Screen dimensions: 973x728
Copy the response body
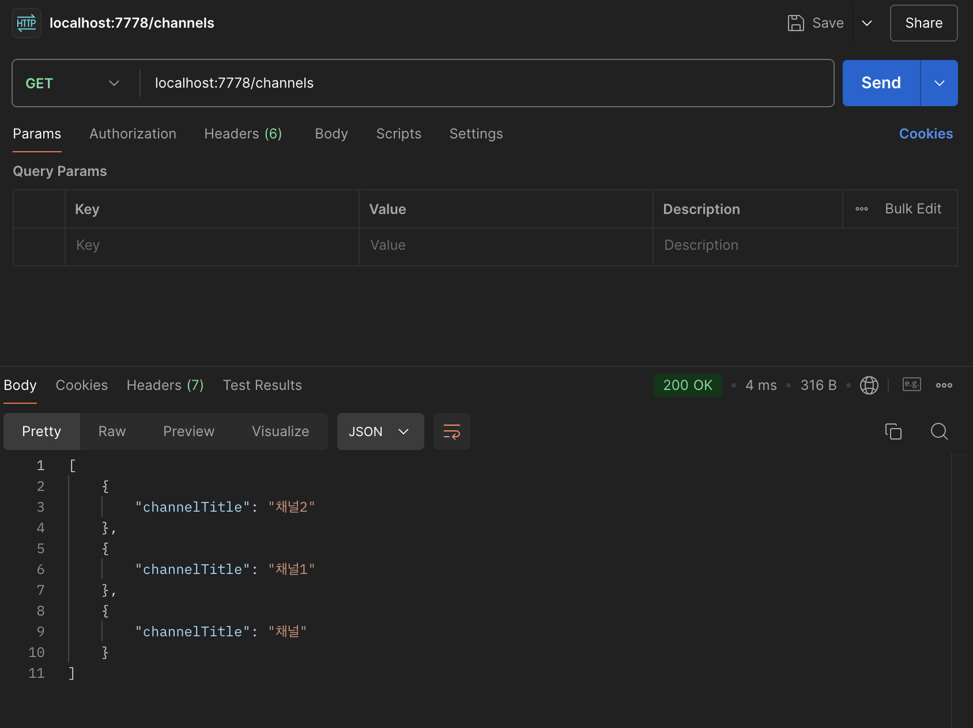click(x=893, y=431)
